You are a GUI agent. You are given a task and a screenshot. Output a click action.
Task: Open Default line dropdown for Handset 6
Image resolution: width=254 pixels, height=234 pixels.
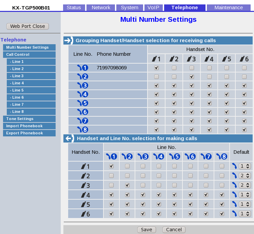(x=244, y=214)
